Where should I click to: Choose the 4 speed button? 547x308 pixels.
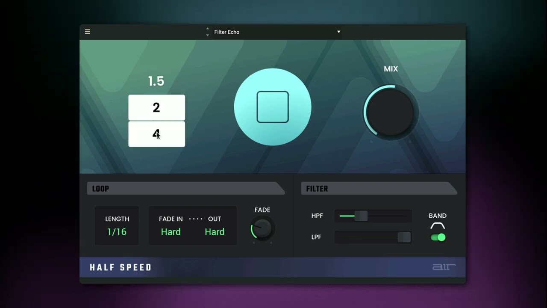[x=157, y=134]
